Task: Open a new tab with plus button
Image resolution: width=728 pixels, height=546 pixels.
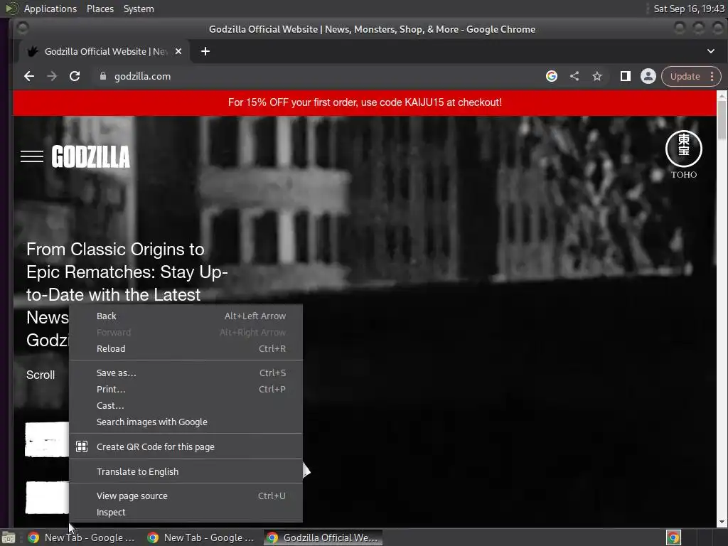Action: point(205,51)
